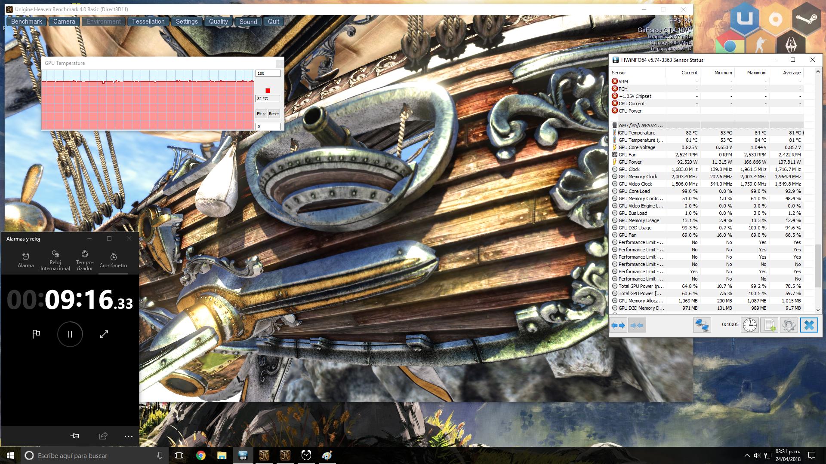The image size is (826, 464).
Task: Click the taskbar search box
Action: coord(95,455)
